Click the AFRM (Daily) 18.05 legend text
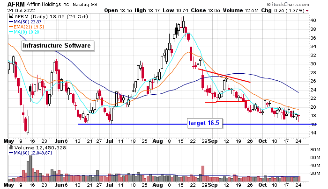This screenshot has width=328, height=189. (51, 16)
